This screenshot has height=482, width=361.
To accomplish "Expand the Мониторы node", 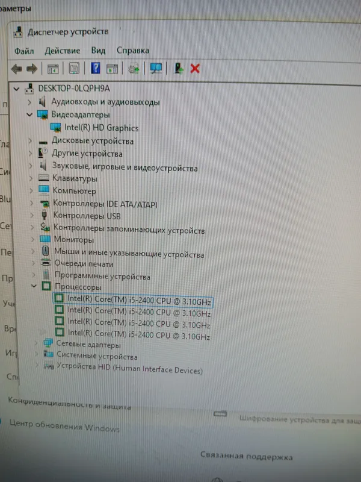I will tap(32, 239).
